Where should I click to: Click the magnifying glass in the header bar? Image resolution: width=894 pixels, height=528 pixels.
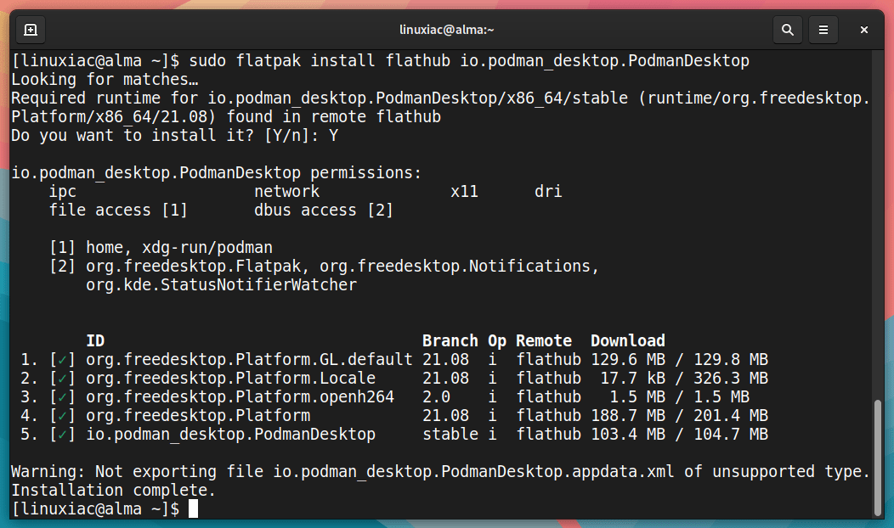787,29
